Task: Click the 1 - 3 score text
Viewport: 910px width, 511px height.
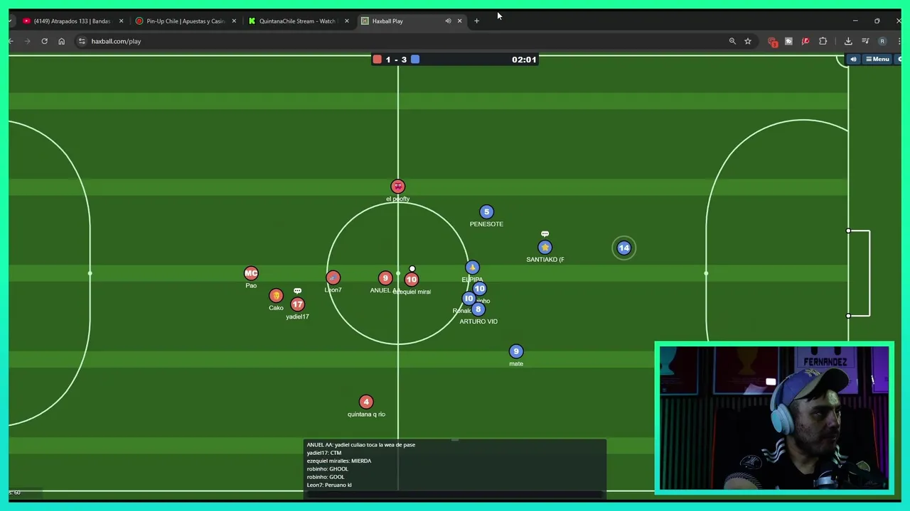Action: (396, 60)
